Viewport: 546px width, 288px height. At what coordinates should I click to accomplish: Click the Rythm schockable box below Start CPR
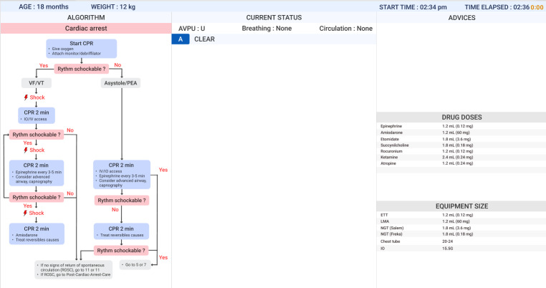82,69
